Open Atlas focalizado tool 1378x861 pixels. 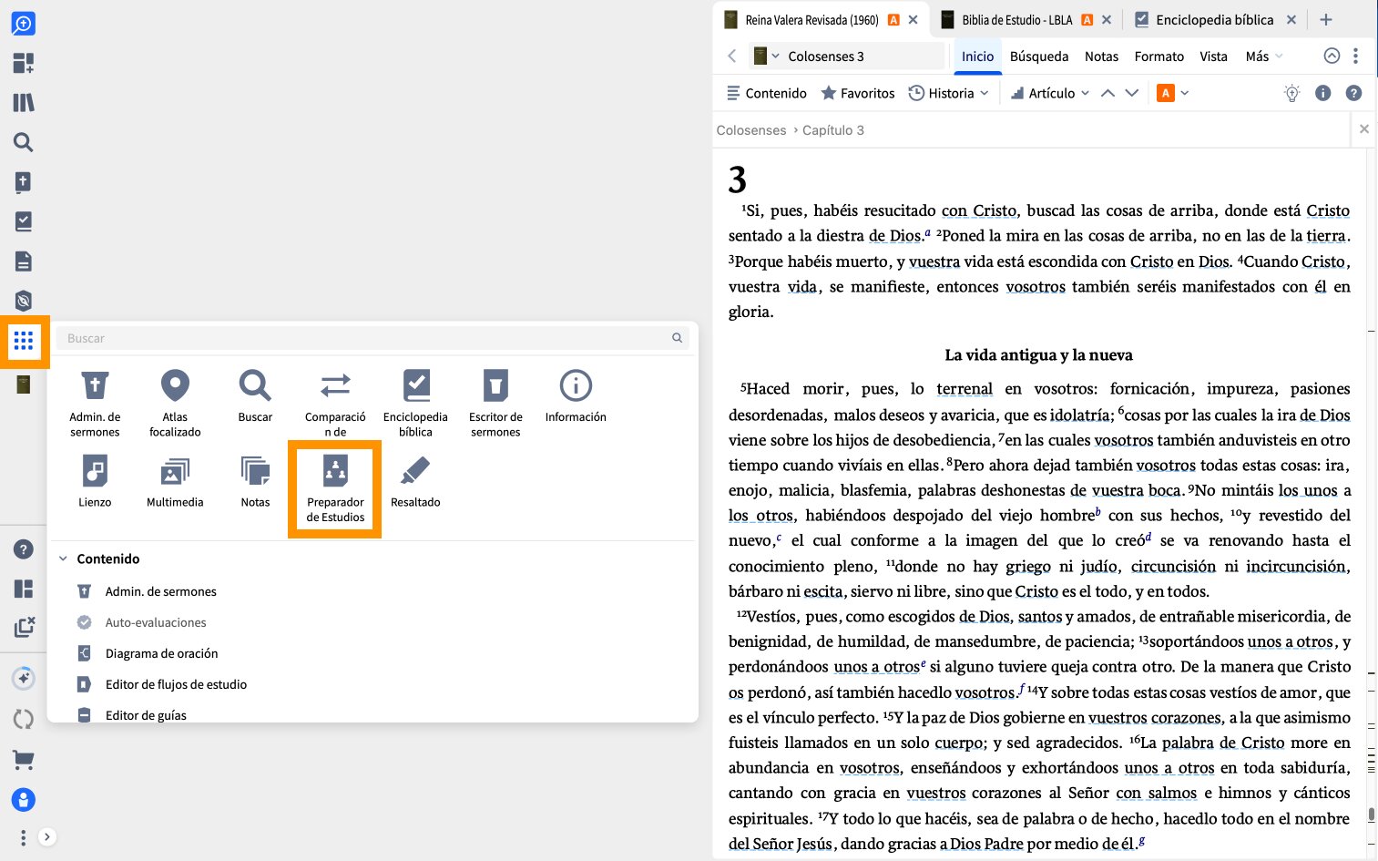[x=175, y=404]
